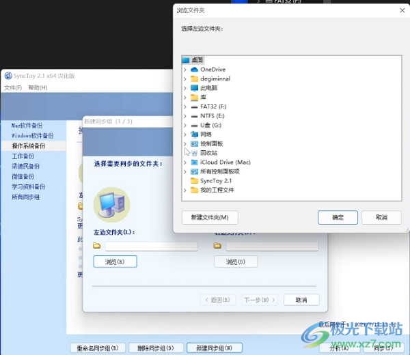Viewport: 410px width, 355px height.
Task: Select the SyncToy 2.1 folder label
Action: click(216, 181)
